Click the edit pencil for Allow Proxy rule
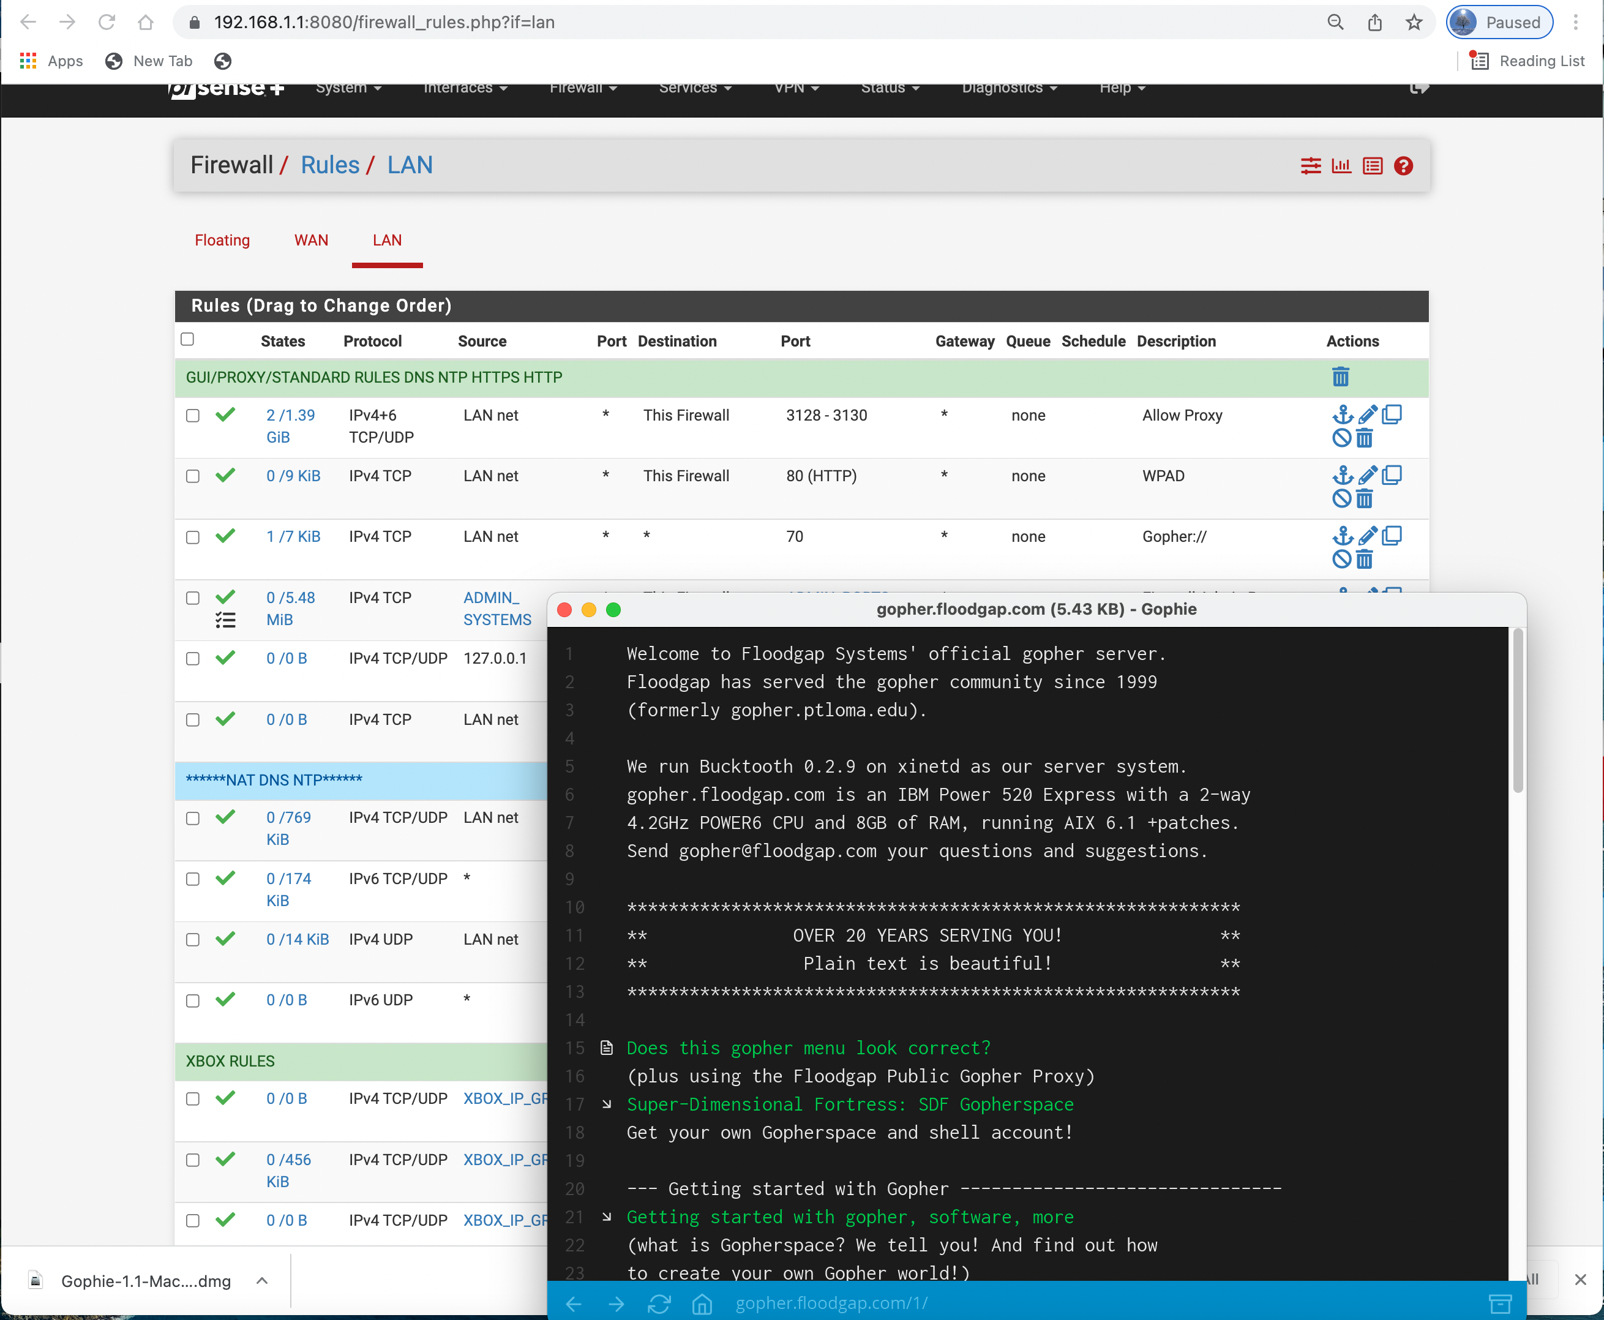 pos(1368,414)
